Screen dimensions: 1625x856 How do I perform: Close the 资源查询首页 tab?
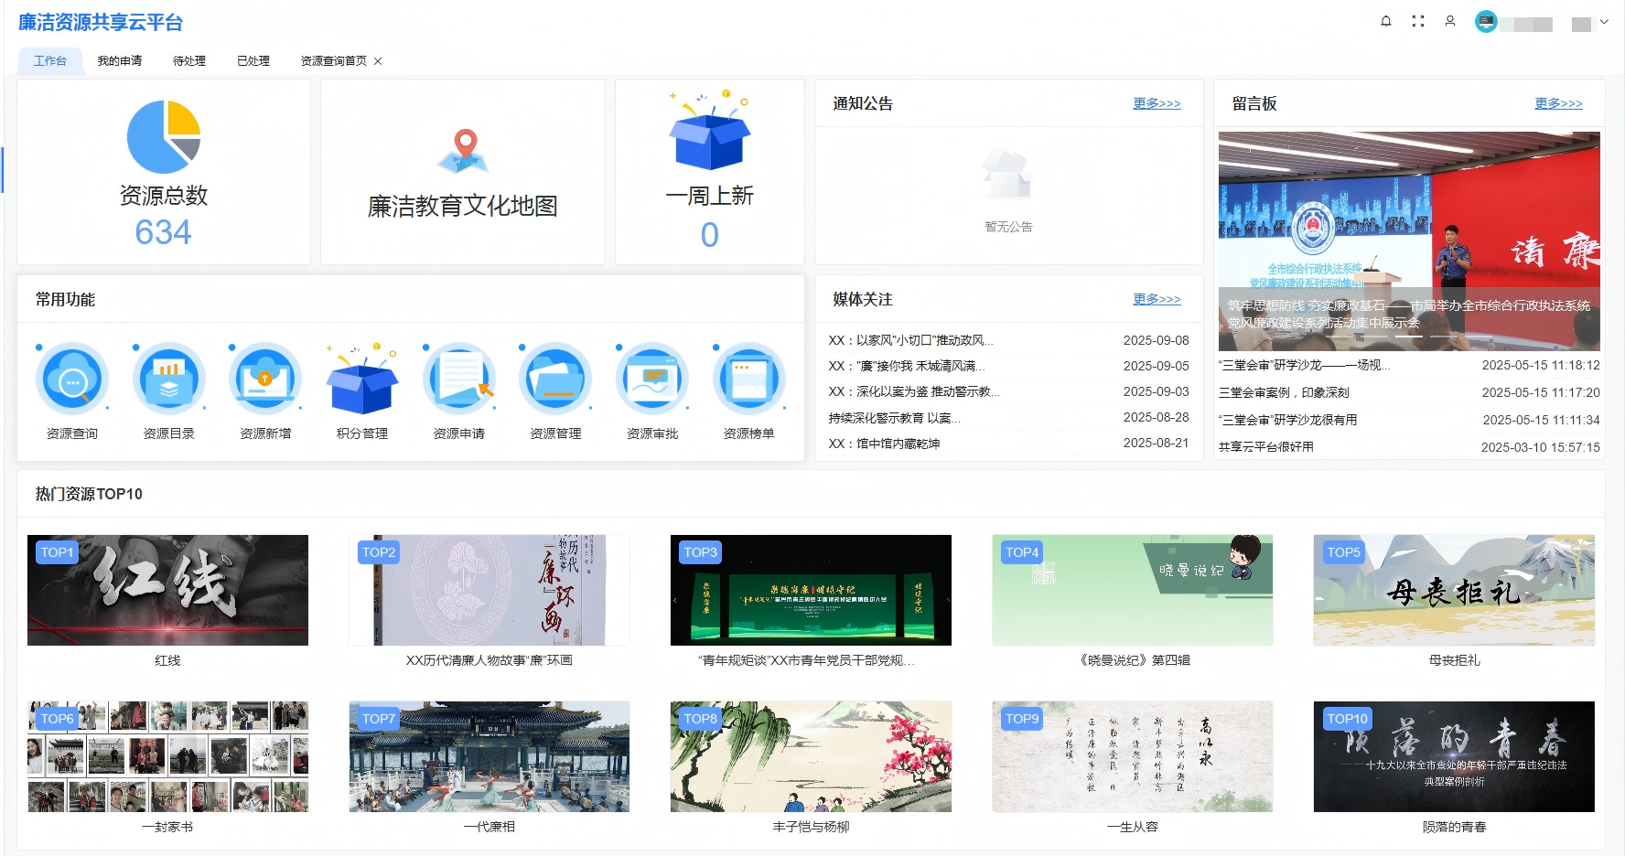coord(378,61)
